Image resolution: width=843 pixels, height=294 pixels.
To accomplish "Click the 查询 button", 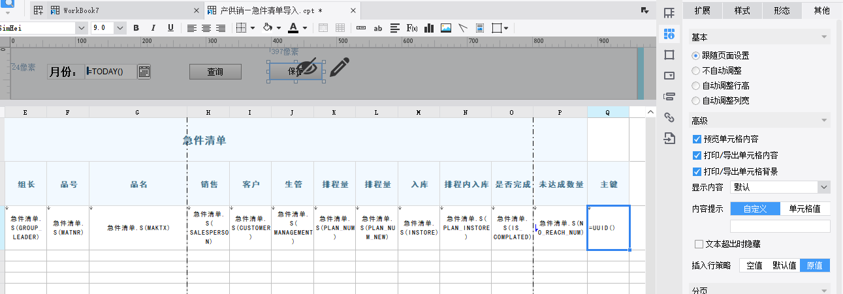I will tap(215, 72).
